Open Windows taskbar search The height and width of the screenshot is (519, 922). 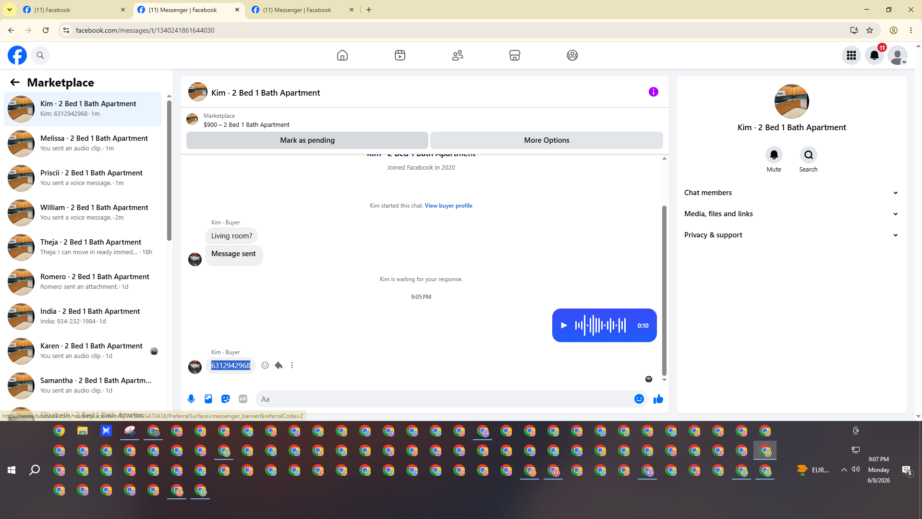click(35, 470)
